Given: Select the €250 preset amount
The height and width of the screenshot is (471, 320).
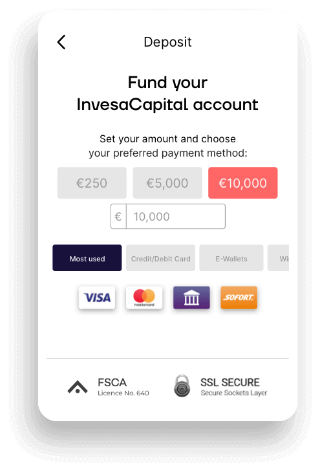Looking at the screenshot, I should 92,183.
